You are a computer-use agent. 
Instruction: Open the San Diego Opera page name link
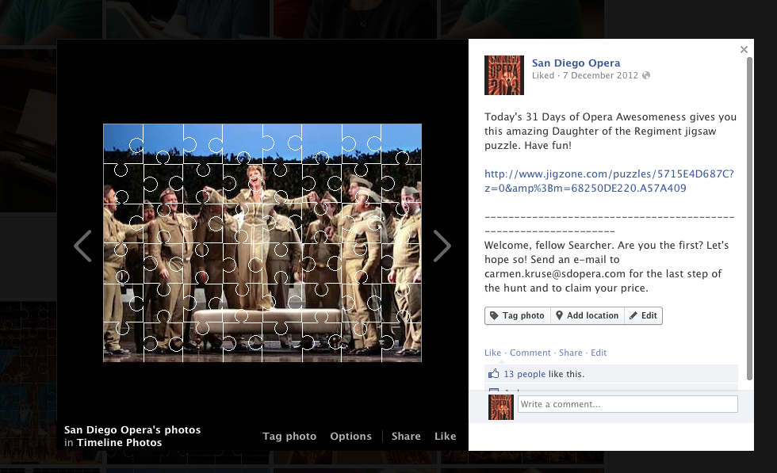pyautogui.click(x=576, y=63)
